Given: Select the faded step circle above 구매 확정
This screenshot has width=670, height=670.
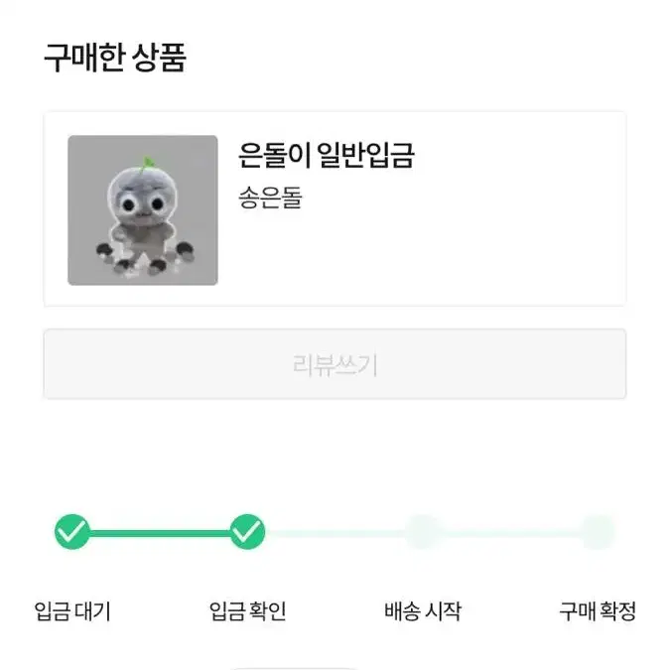Looking at the screenshot, I should [x=599, y=532].
